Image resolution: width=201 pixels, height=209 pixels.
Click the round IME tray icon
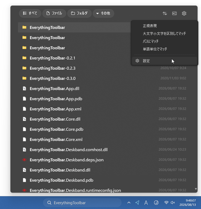click(156, 203)
